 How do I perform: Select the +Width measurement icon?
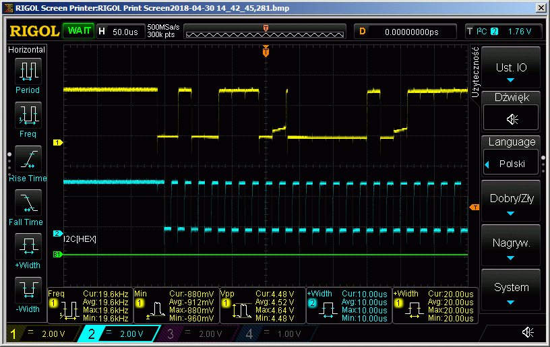[28, 247]
